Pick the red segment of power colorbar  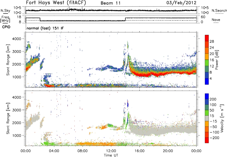(x=207, y=38)
